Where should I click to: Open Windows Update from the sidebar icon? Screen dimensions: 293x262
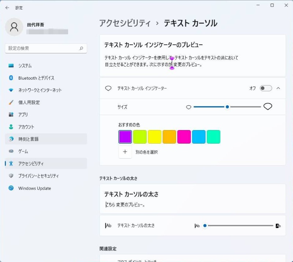click(x=12, y=188)
